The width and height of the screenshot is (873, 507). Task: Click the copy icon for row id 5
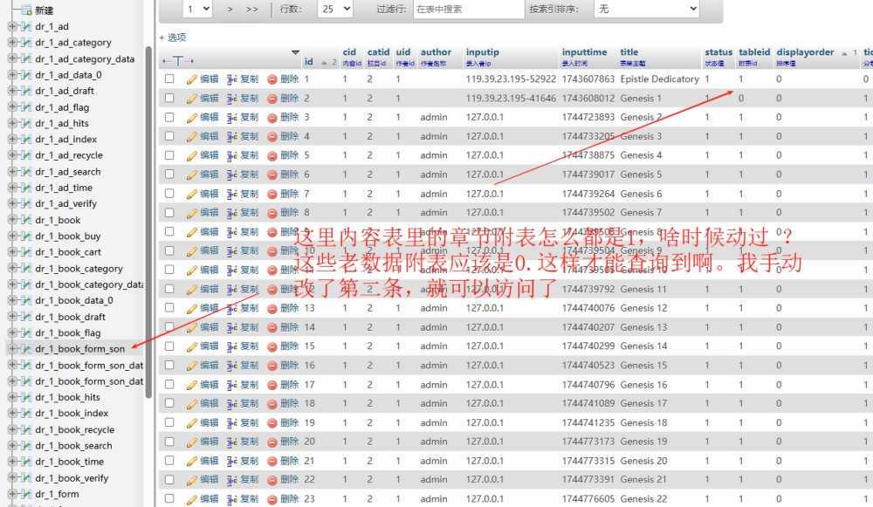pos(232,156)
